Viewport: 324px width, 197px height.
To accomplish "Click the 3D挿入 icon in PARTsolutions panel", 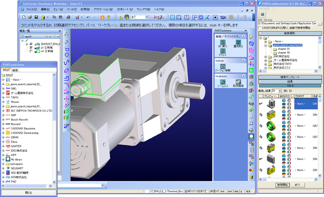I will tap(222, 42).
